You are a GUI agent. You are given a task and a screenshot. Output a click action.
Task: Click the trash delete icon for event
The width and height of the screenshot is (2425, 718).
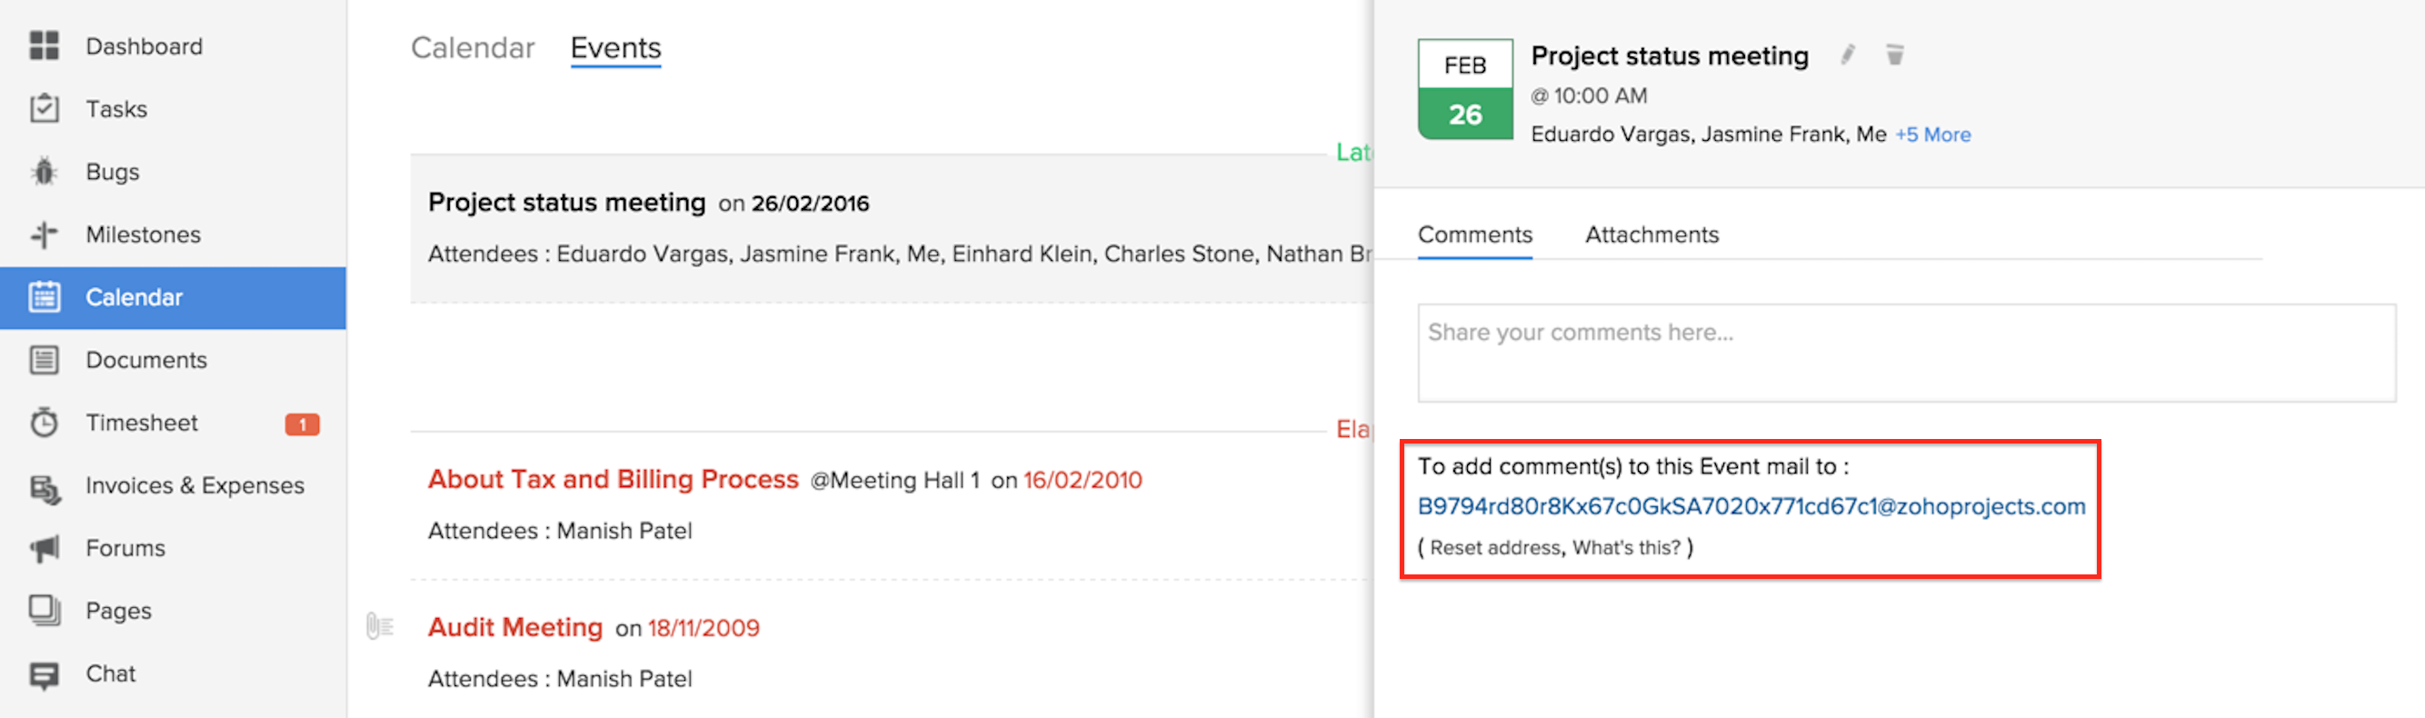[1894, 55]
